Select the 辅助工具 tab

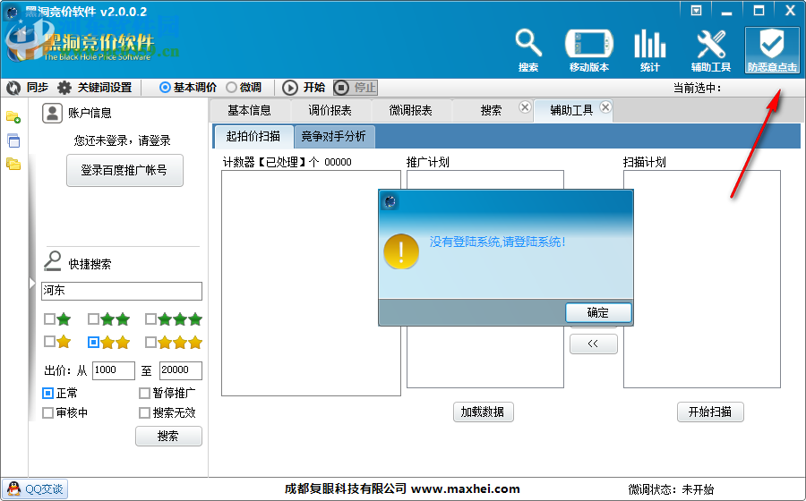[x=571, y=110]
